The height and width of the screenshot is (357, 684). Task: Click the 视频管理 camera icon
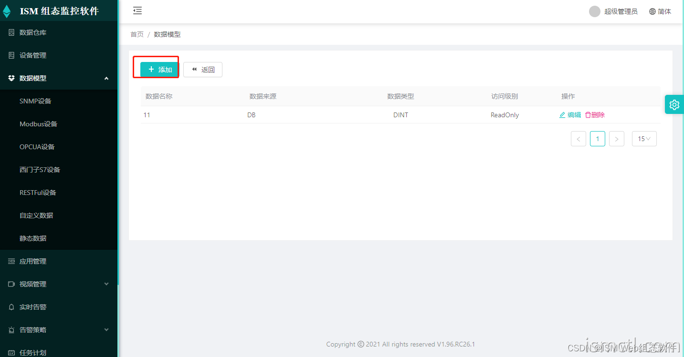point(11,284)
